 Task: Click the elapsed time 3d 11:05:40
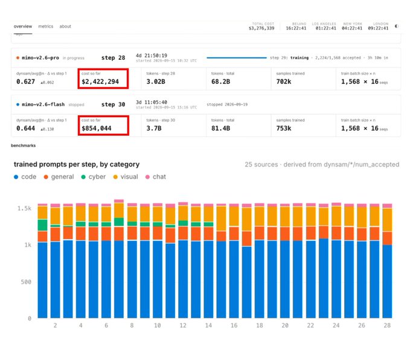(152, 102)
